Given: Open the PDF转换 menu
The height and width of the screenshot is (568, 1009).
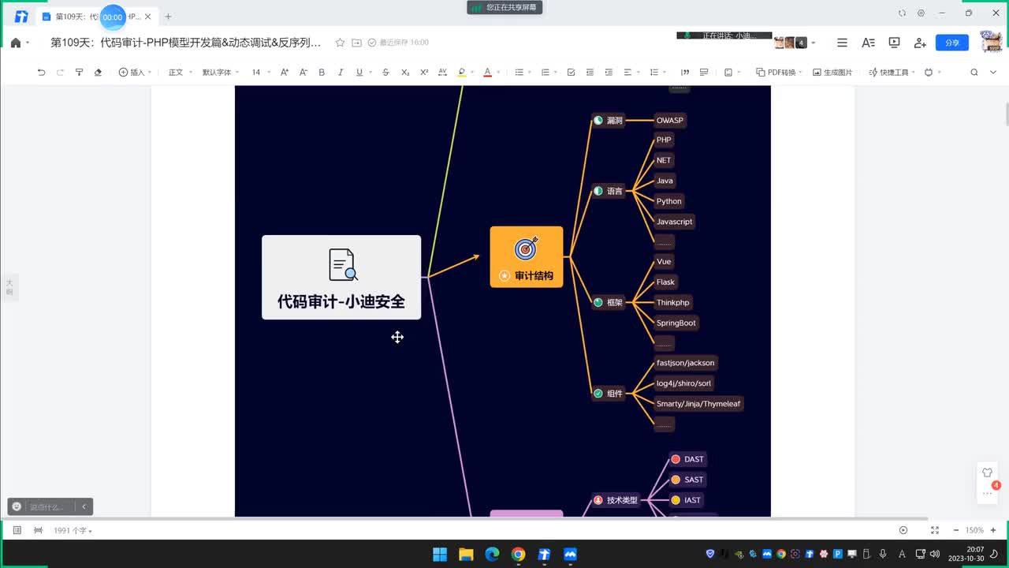Looking at the screenshot, I should [x=779, y=73].
